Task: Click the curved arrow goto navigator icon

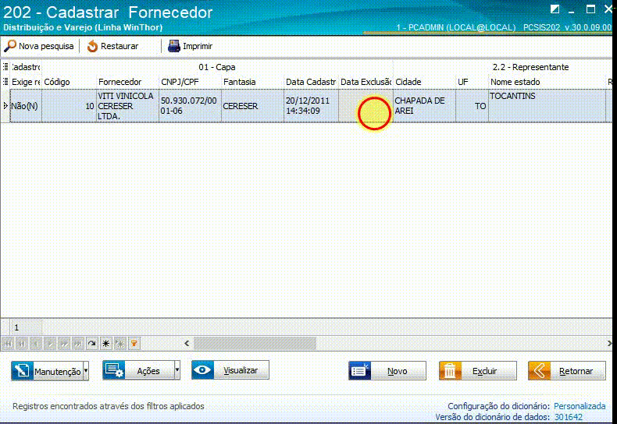Action: tap(92, 344)
